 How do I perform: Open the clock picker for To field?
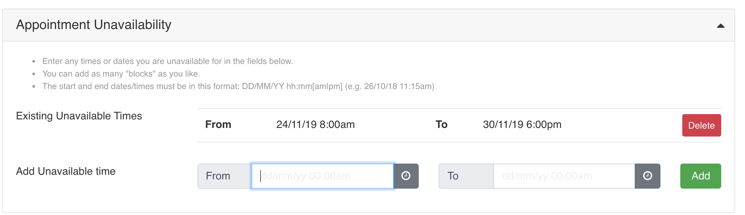647,176
